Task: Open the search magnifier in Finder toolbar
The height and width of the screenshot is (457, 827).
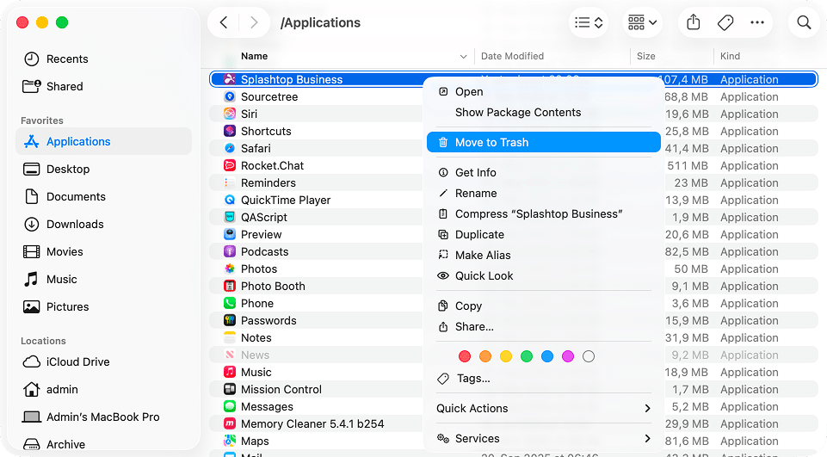Action: click(x=804, y=23)
